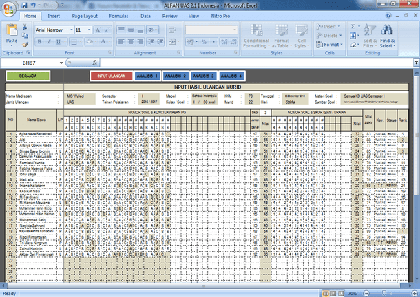Click the horizontal scrollbar thumb
Viewport: 420px width, 297px height.
pyautogui.click(x=204, y=286)
